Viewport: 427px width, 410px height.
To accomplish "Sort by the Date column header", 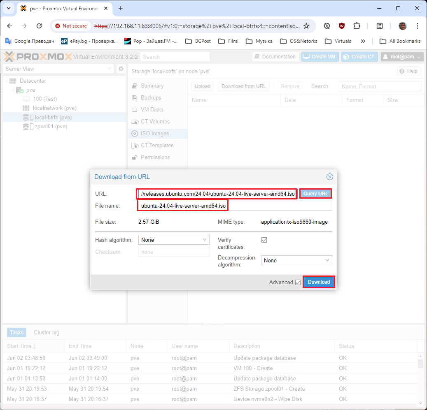I will tap(311, 100).
